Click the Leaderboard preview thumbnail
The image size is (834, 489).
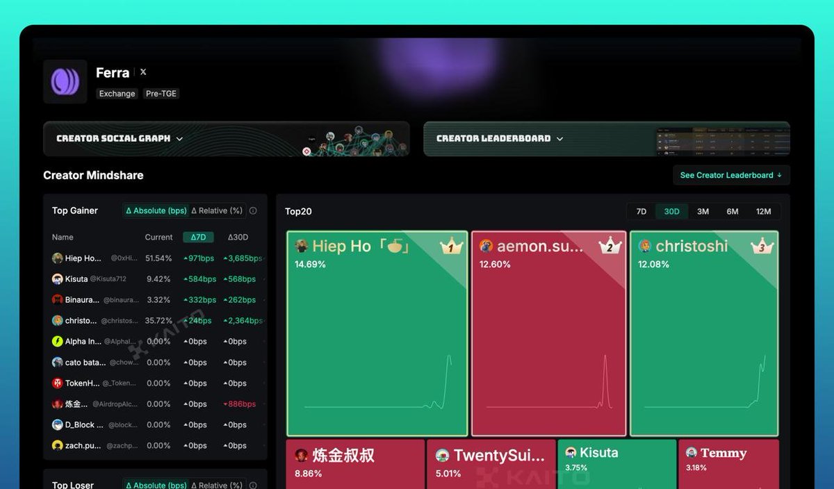[x=721, y=142]
